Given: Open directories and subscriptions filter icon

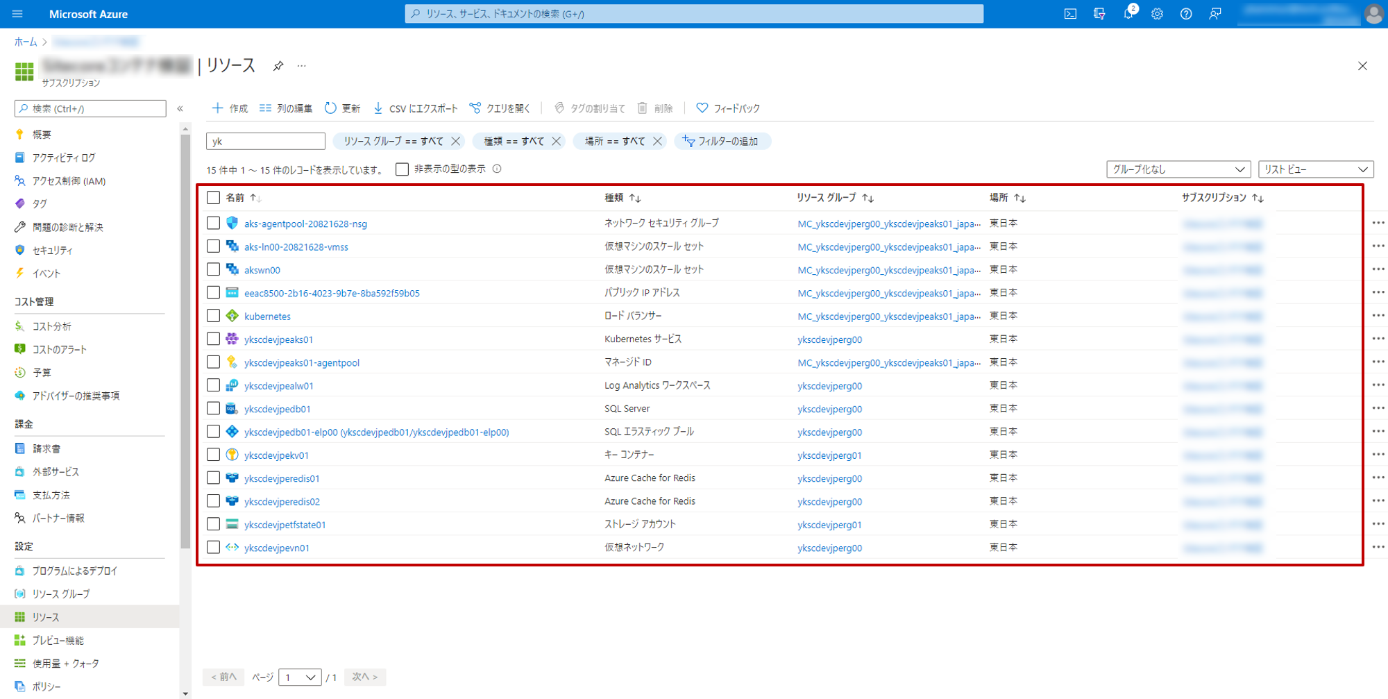Looking at the screenshot, I should 1099,14.
